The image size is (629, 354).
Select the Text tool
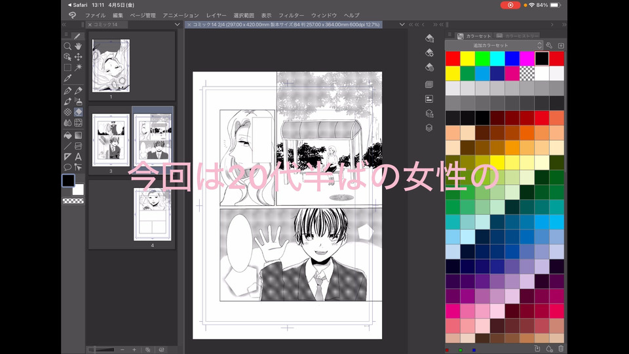(78, 157)
